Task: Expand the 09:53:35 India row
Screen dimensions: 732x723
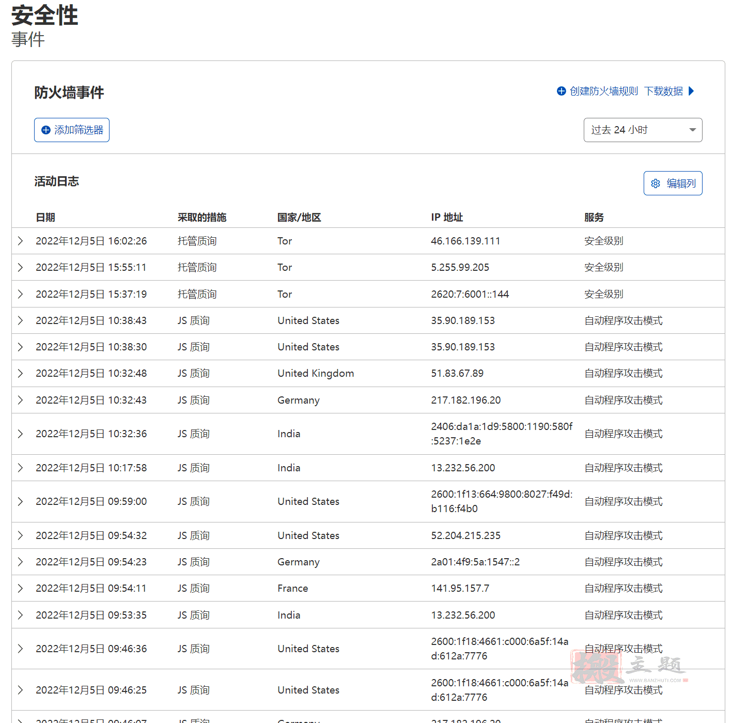Action: [20, 615]
